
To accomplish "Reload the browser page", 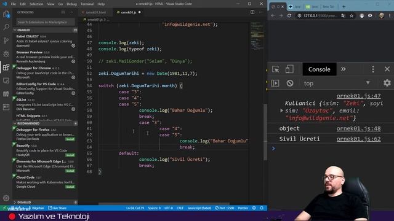I will pyautogui.click(x=289, y=15).
